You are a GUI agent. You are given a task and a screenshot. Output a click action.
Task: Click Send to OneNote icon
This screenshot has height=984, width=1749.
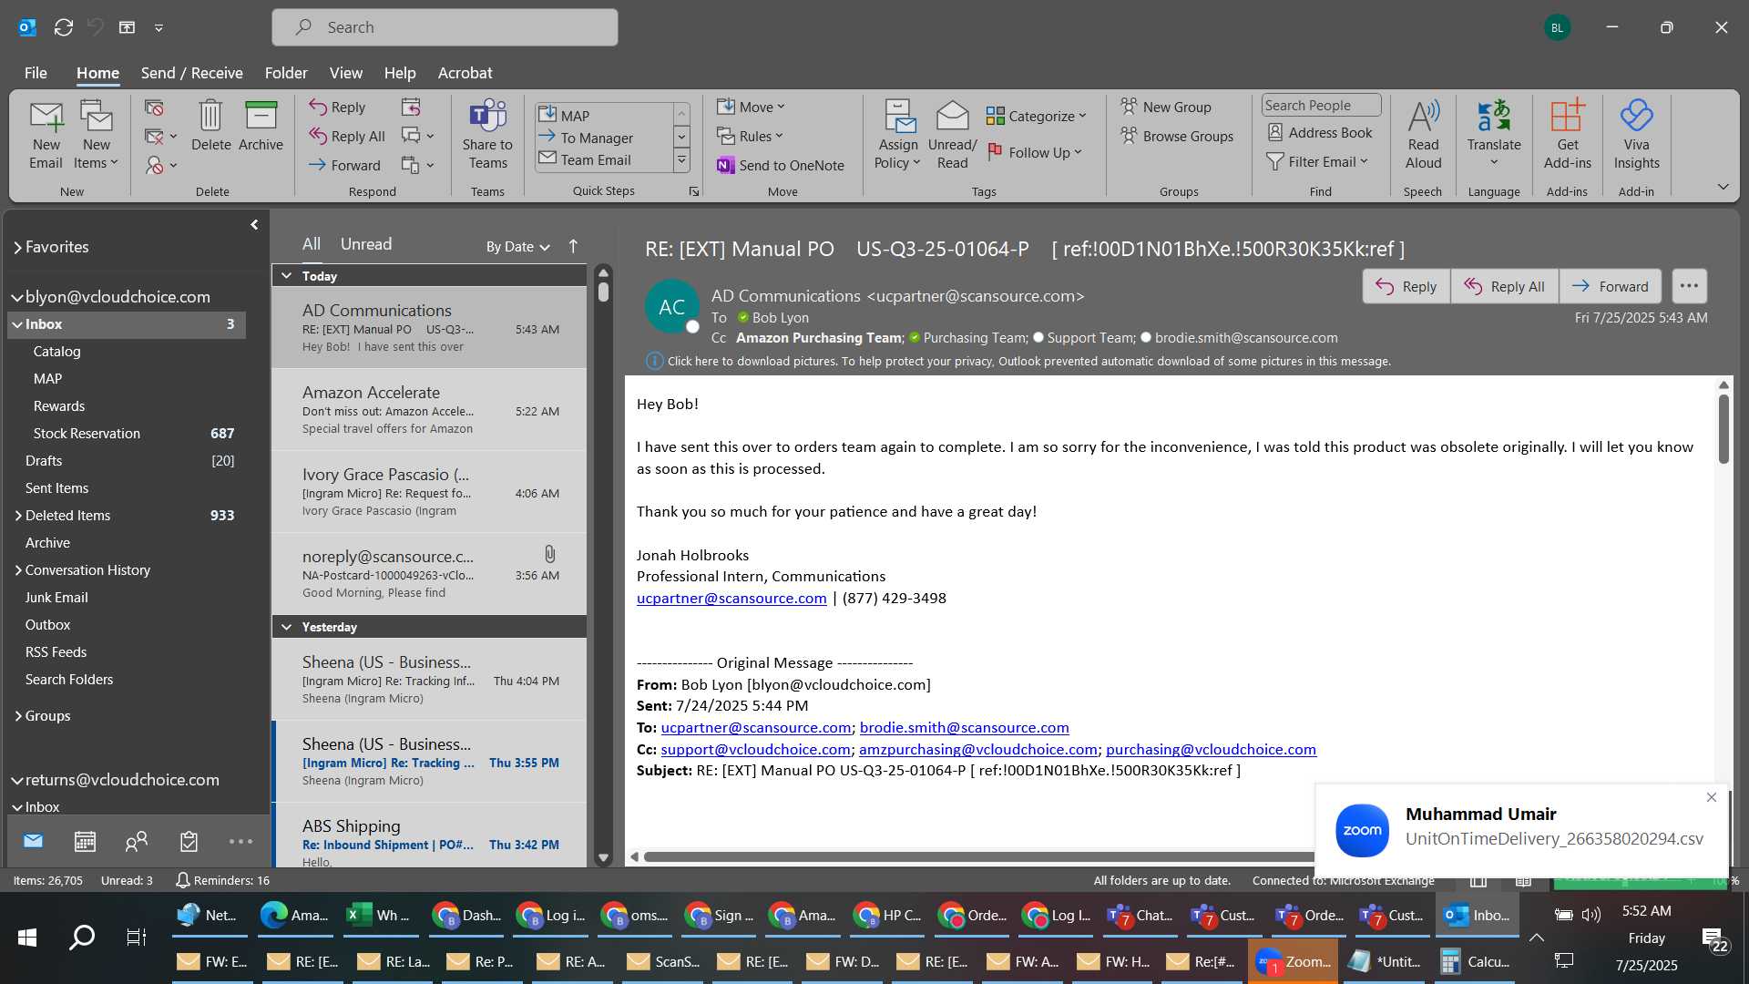pos(781,165)
